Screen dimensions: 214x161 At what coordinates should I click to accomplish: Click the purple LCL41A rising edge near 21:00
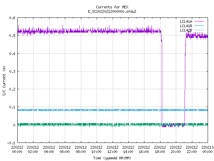(185, 82)
